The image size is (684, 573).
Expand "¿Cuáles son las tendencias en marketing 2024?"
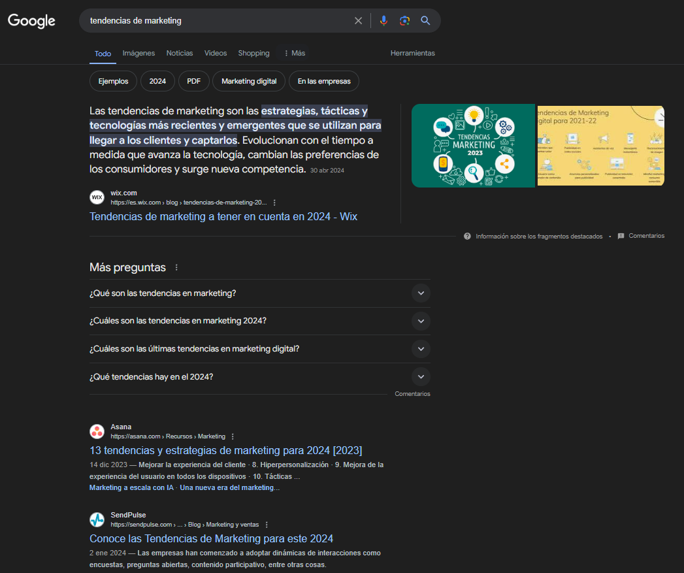tap(421, 321)
